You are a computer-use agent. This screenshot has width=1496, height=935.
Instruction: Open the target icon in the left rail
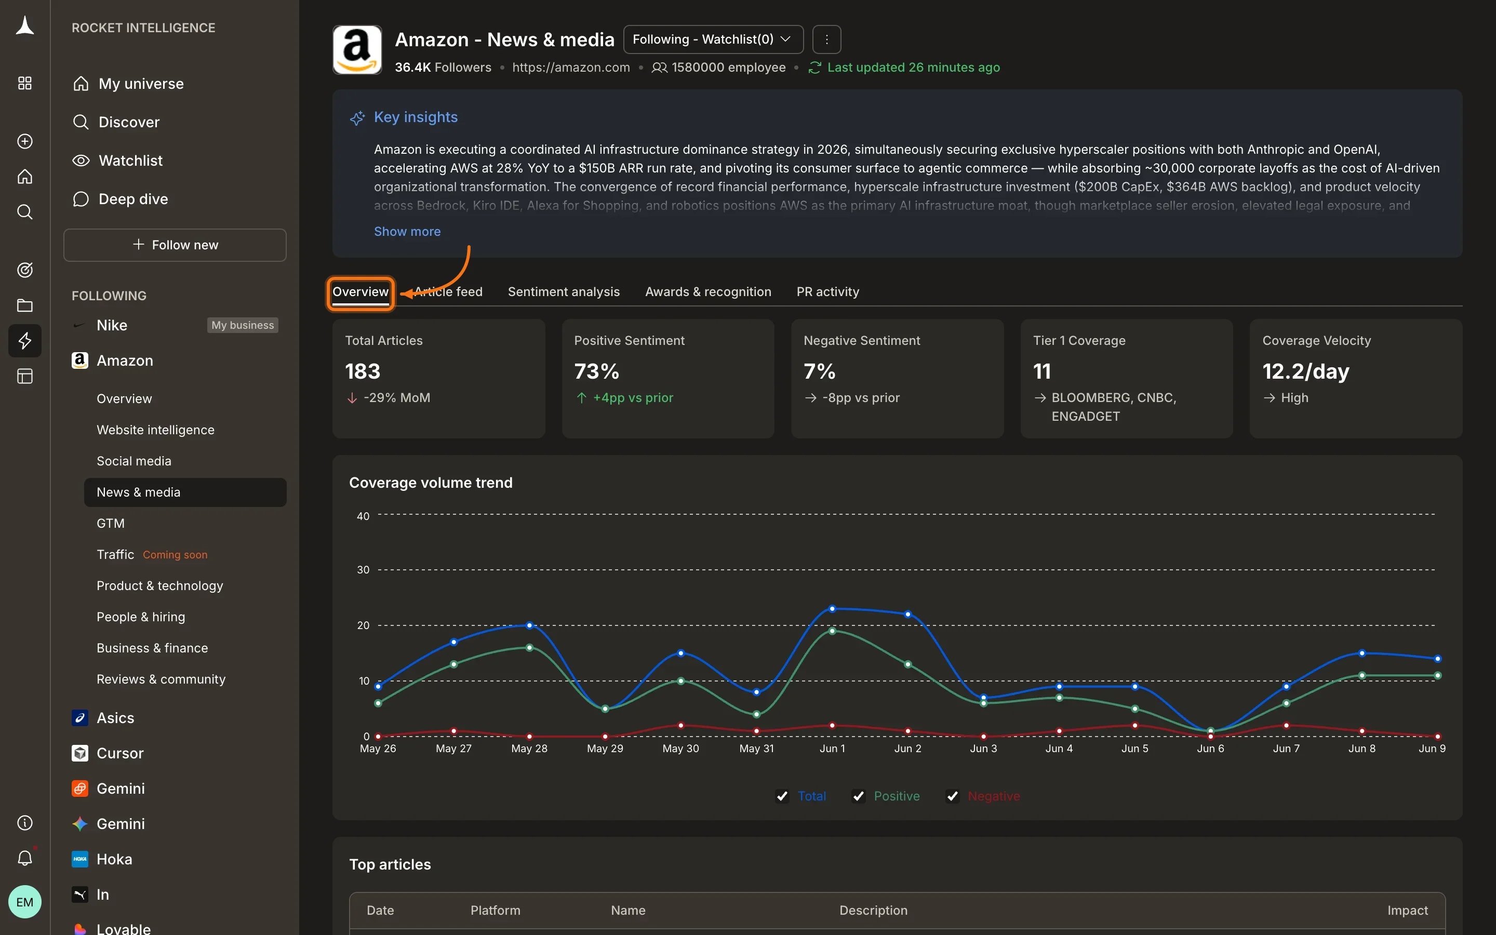(25, 270)
